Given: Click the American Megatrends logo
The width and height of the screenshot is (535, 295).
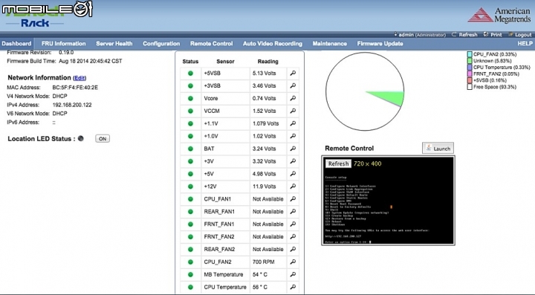Looking at the screenshot, I should point(499,16).
